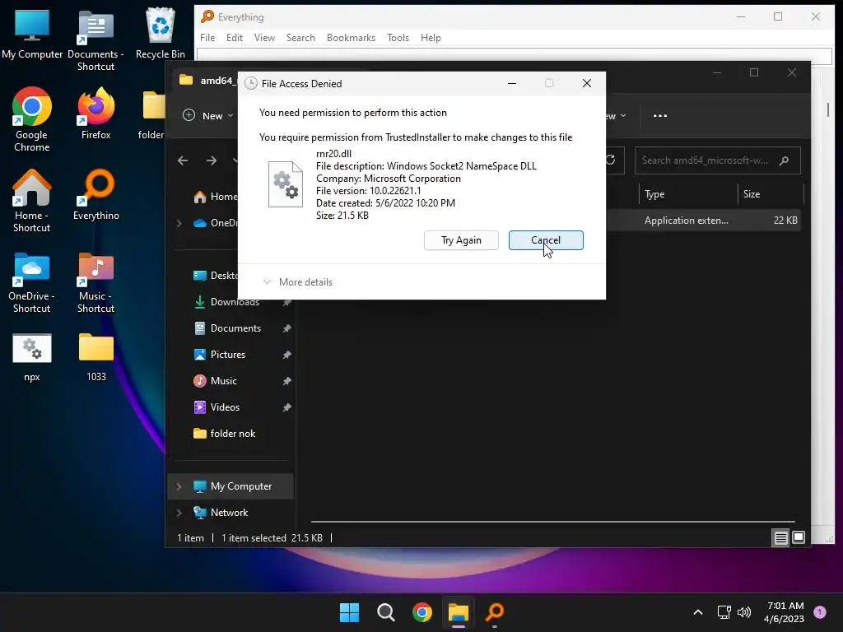843x632 pixels.
Task: Refresh the File Explorer folder
Action: pyautogui.click(x=612, y=160)
